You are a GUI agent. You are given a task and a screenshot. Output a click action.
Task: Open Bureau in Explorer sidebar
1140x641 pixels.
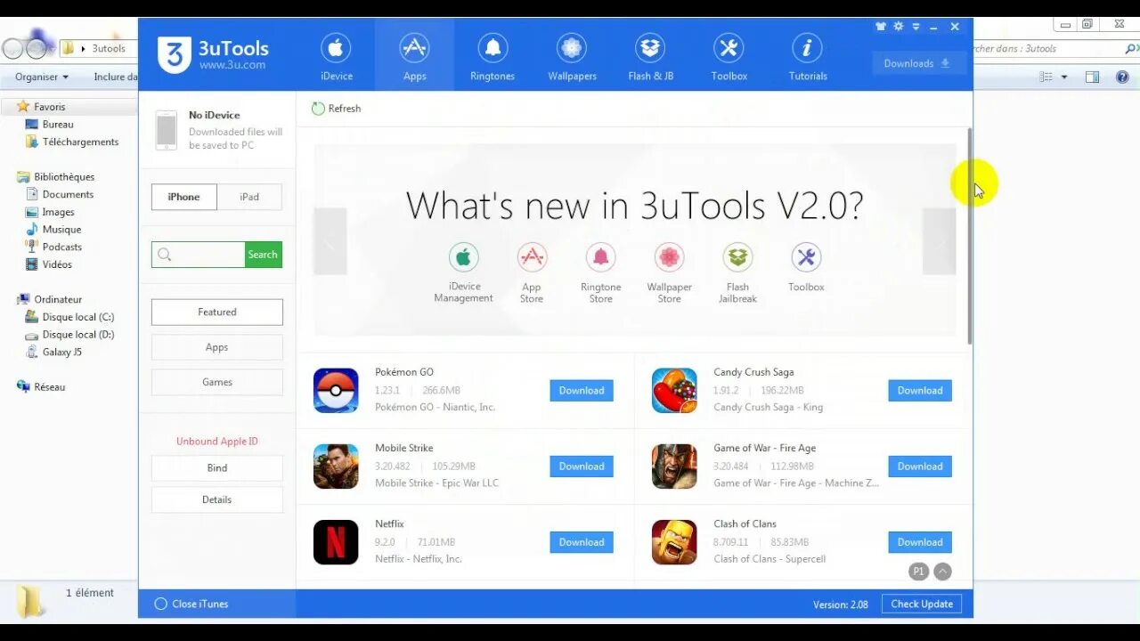click(49, 125)
